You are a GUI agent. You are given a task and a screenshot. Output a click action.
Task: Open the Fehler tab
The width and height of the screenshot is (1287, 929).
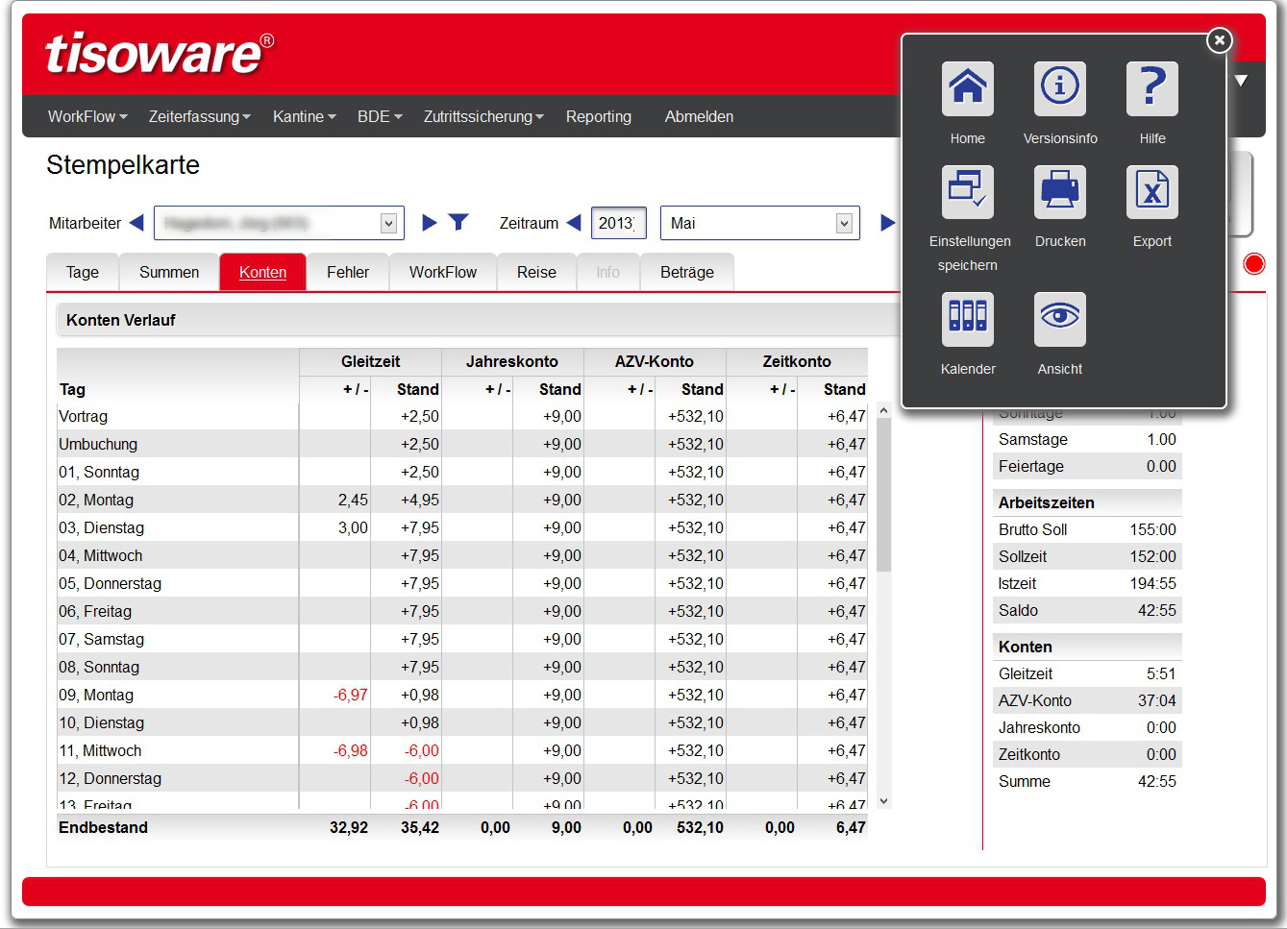[347, 272]
